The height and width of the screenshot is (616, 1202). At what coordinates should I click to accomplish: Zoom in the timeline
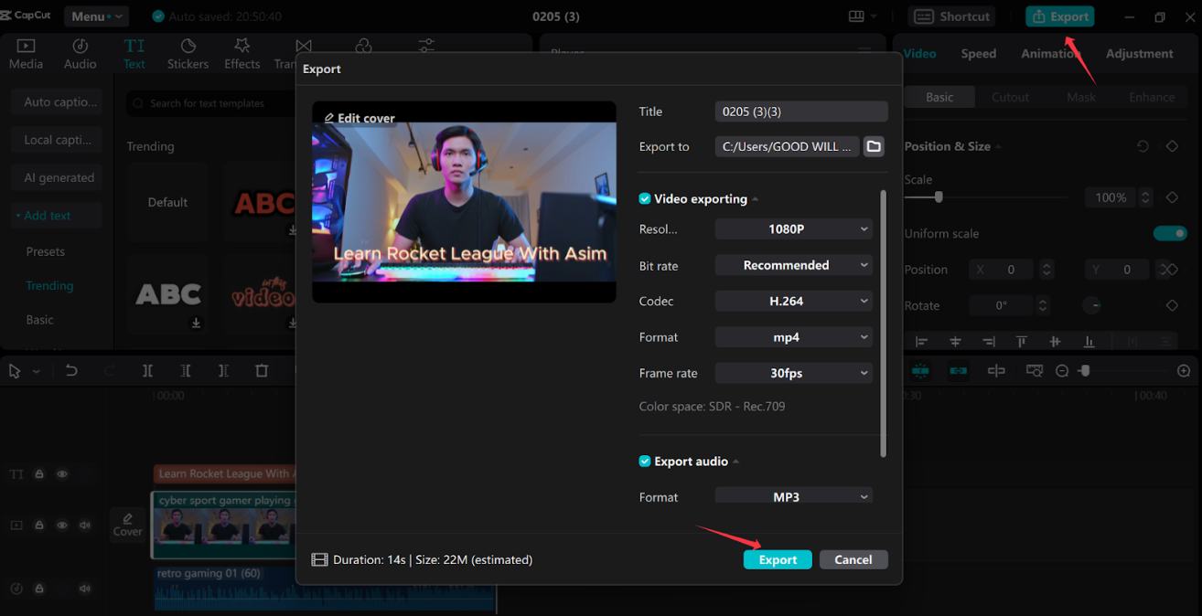pyautogui.click(x=1184, y=371)
